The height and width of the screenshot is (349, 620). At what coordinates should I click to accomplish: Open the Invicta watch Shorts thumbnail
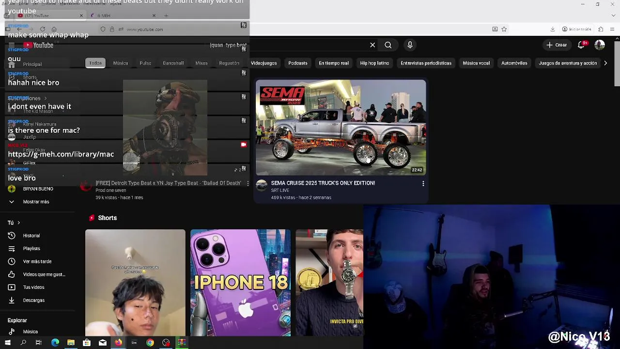point(329,283)
